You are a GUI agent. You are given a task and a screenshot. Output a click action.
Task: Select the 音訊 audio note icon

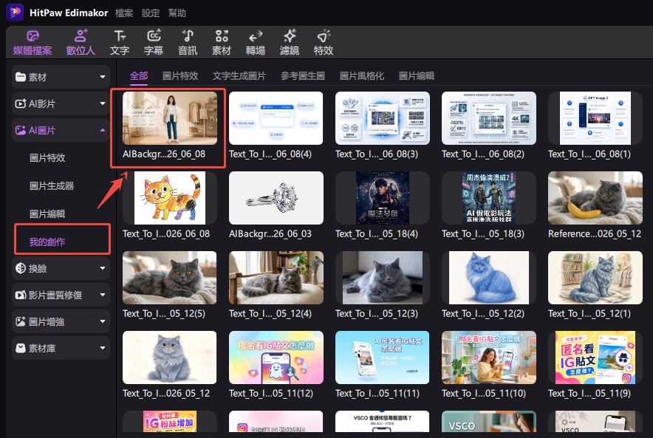(188, 35)
